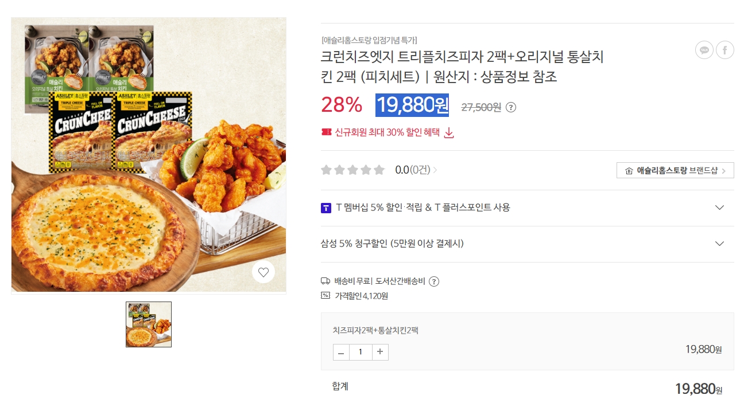Click the quantity input field
Image resolution: width=744 pixels, height=407 pixels.
(361, 352)
